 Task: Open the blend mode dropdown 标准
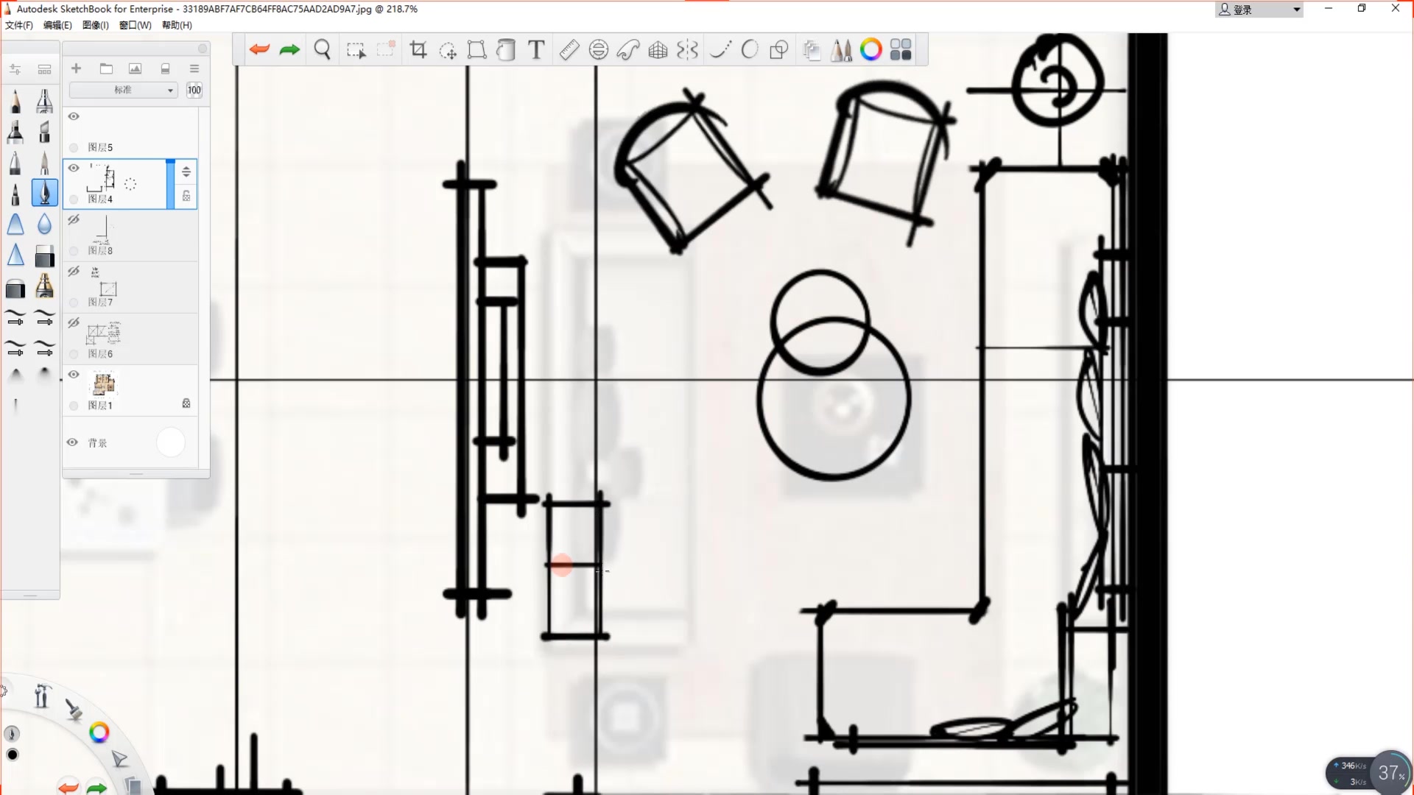(x=123, y=90)
